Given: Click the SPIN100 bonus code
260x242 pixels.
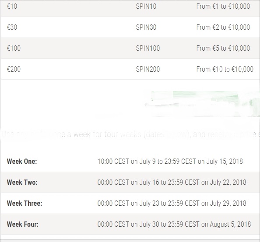Looking at the screenshot, I should click(148, 48).
